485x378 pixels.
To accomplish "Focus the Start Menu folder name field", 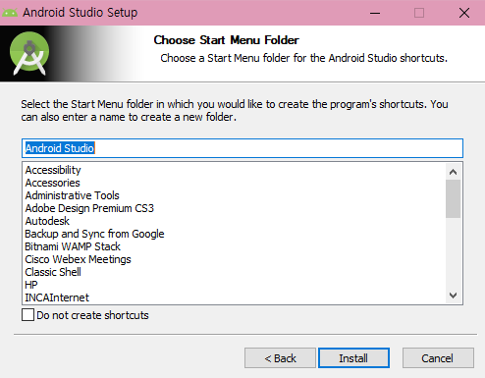I will click(242, 148).
